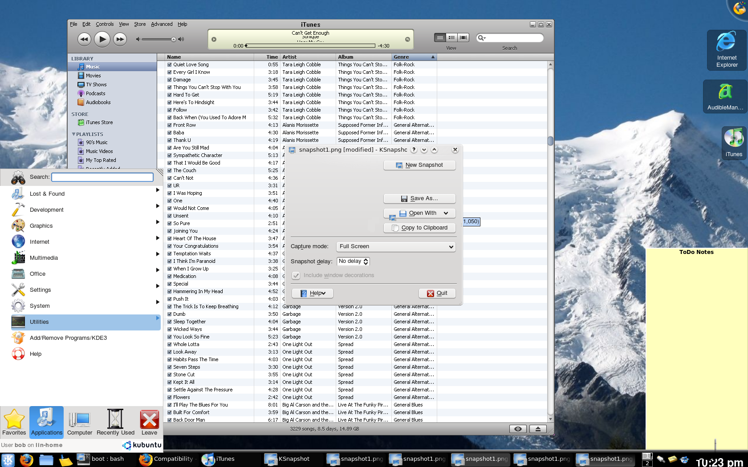Viewport: 748px width, 467px height.
Task: Open Internet Explorer desktop icon
Action: (727, 50)
